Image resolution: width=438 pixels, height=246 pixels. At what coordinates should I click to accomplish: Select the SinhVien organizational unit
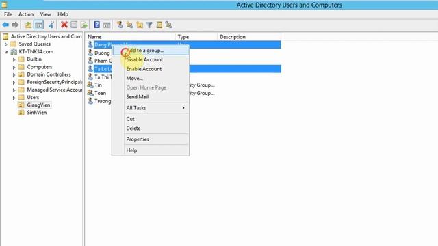36,113
